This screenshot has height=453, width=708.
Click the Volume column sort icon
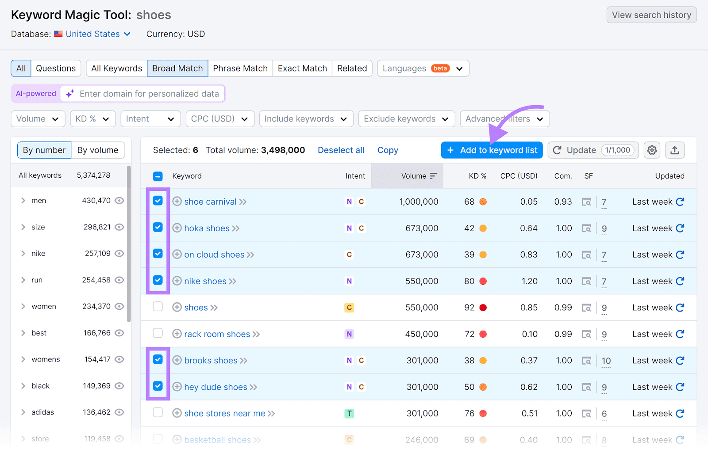(x=433, y=175)
